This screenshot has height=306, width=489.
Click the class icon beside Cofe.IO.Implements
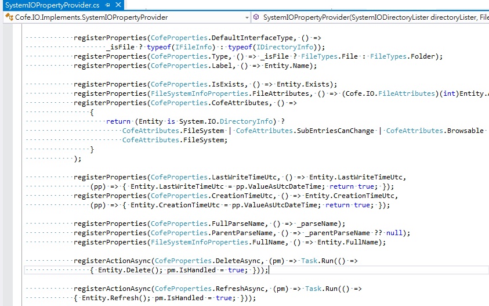point(9,17)
